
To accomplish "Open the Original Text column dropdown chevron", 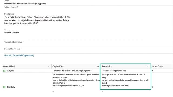I will coord(98,67).
